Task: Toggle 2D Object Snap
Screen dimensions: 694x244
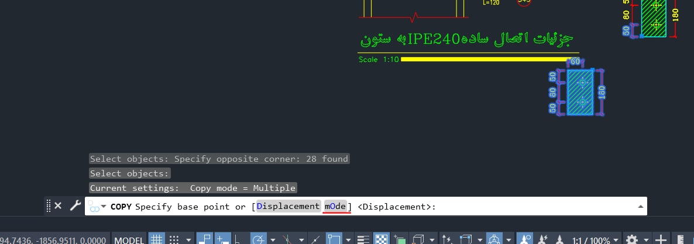Action: 334,239
